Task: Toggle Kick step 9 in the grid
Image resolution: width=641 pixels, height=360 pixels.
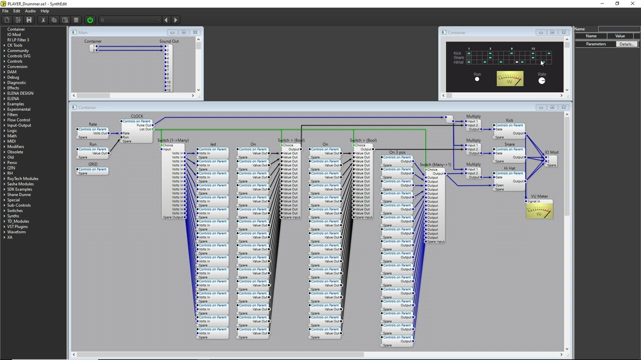Action: [512, 53]
